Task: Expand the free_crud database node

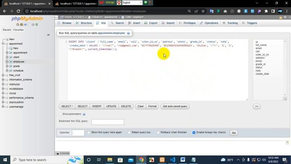Action: point(3,75)
